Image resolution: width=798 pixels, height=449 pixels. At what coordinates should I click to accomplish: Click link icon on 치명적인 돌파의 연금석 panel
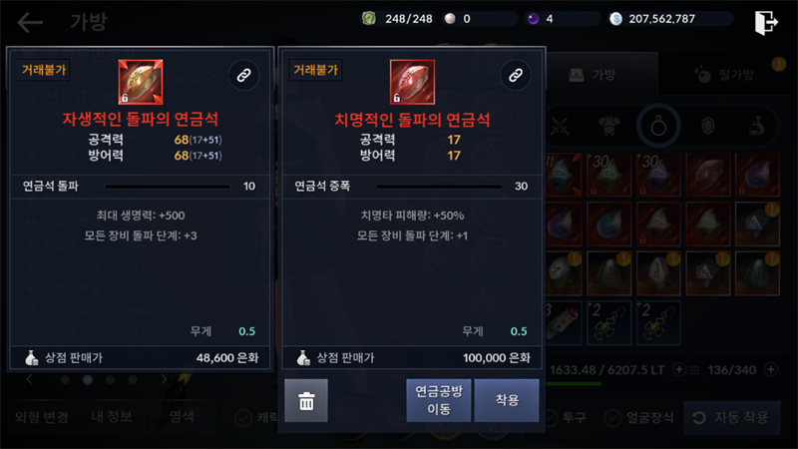coord(516,76)
